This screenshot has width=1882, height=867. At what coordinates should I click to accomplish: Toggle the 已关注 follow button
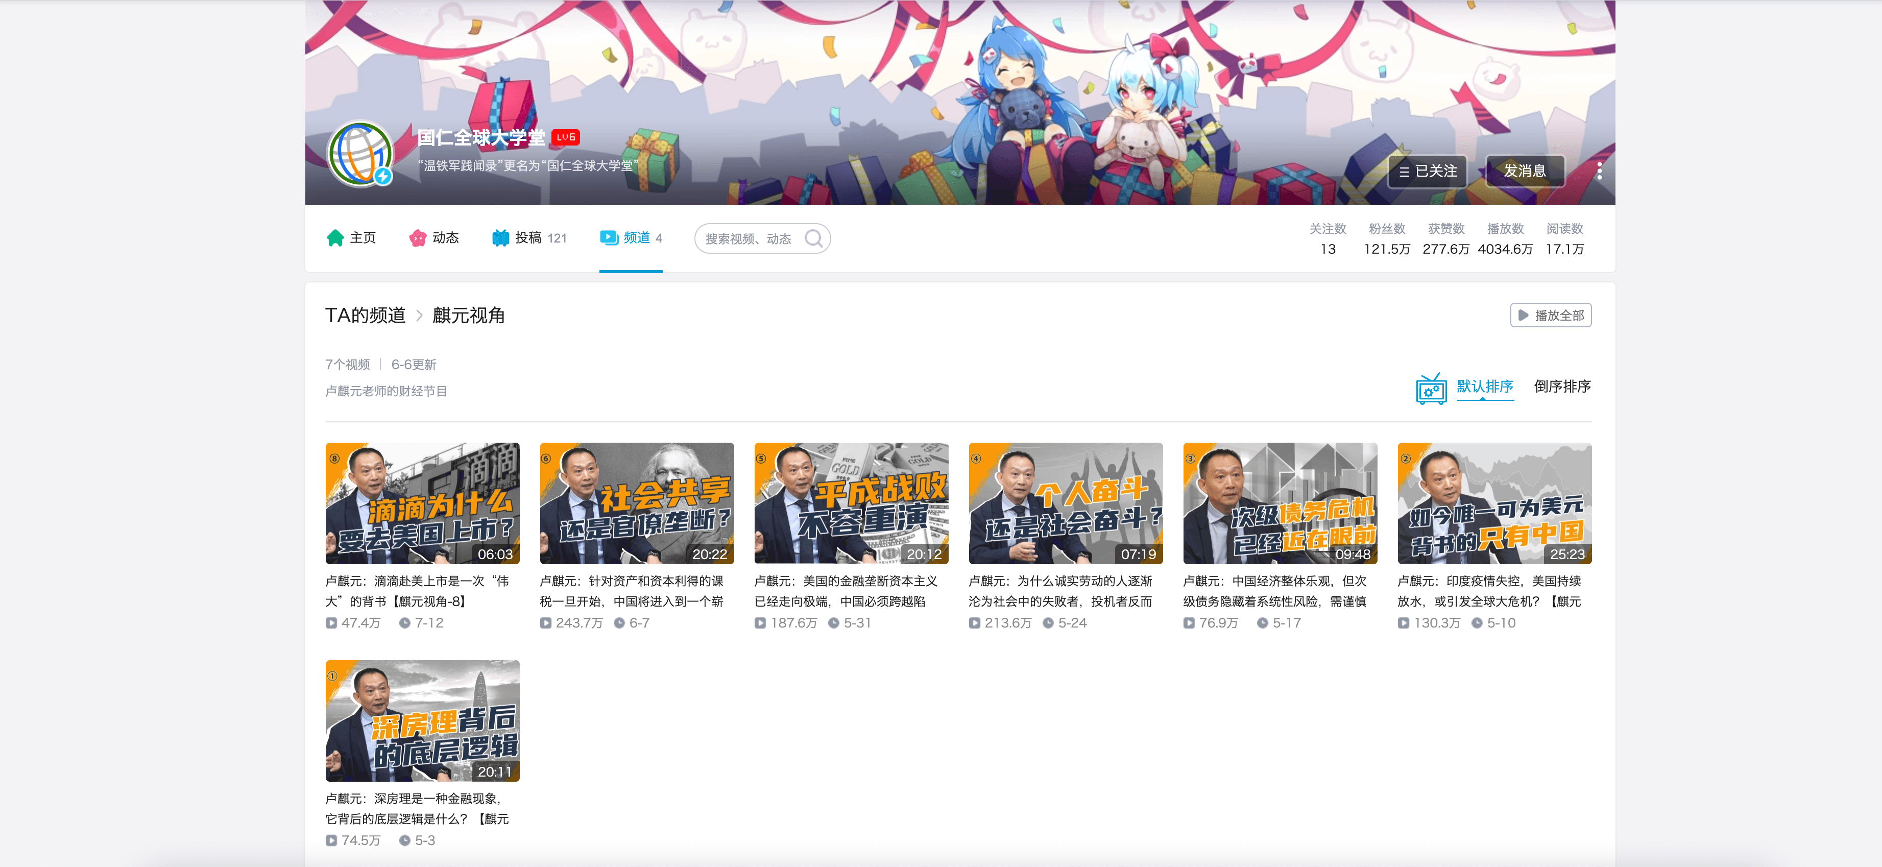(x=1427, y=171)
